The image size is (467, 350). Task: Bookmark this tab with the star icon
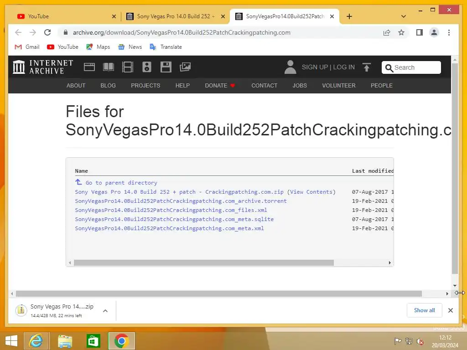[x=401, y=32]
